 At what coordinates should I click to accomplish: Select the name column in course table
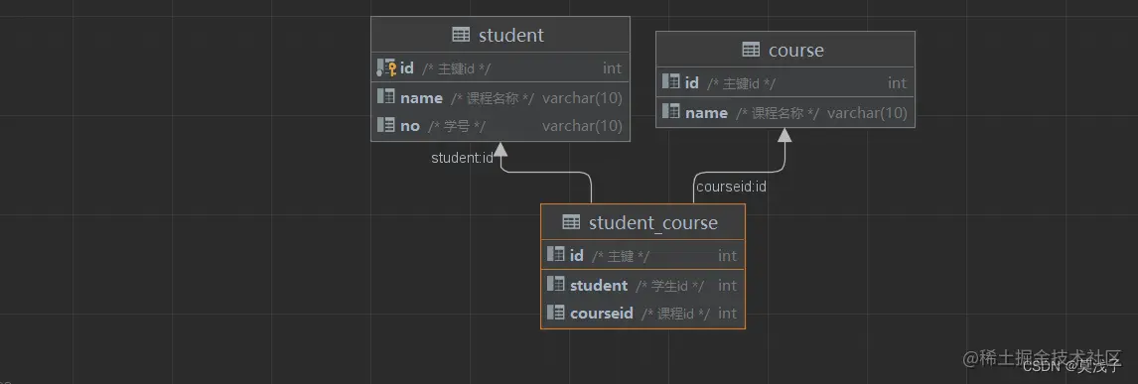click(x=785, y=113)
